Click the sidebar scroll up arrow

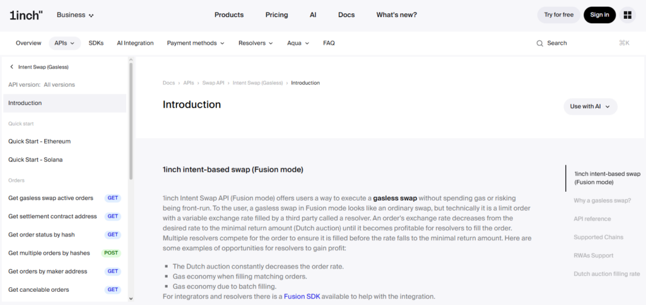point(131,60)
